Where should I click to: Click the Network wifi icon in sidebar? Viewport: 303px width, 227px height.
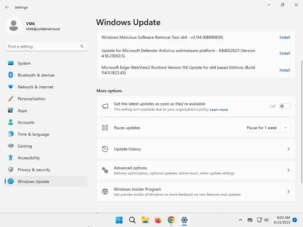pos(11,87)
